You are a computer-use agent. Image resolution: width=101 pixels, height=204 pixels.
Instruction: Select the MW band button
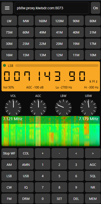tap(26, 21)
